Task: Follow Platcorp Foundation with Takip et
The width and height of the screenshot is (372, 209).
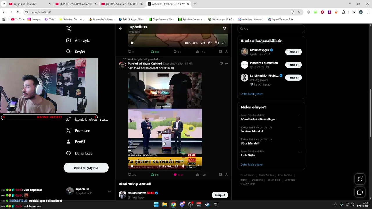Action: 293,65
